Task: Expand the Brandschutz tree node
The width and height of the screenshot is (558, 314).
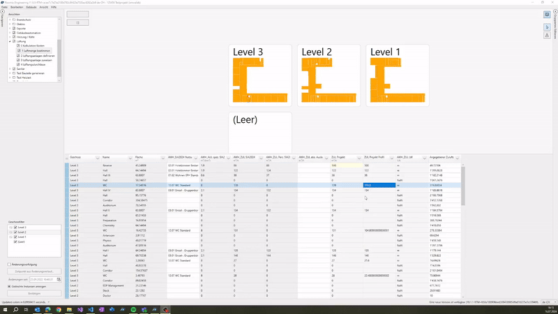Action: pyautogui.click(x=10, y=20)
